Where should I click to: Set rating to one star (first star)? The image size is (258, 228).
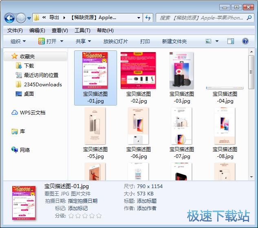[x=71, y=216]
